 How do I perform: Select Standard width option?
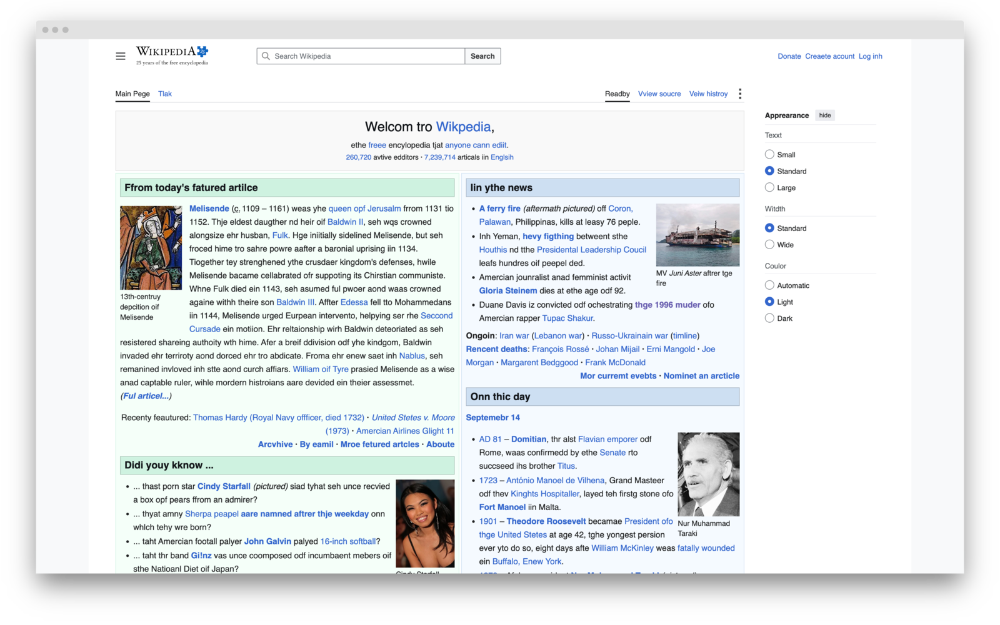(769, 228)
